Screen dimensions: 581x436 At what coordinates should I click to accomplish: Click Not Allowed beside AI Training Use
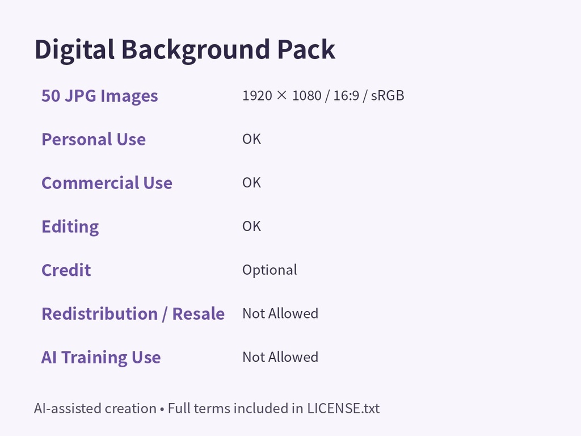(x=280, y=358)
